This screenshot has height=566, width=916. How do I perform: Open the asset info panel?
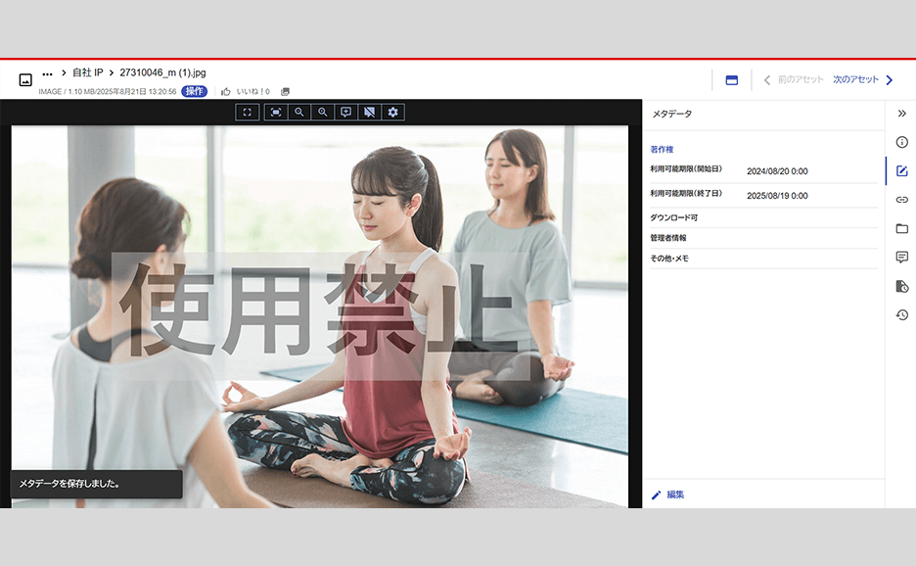click(x=902, y=143)
